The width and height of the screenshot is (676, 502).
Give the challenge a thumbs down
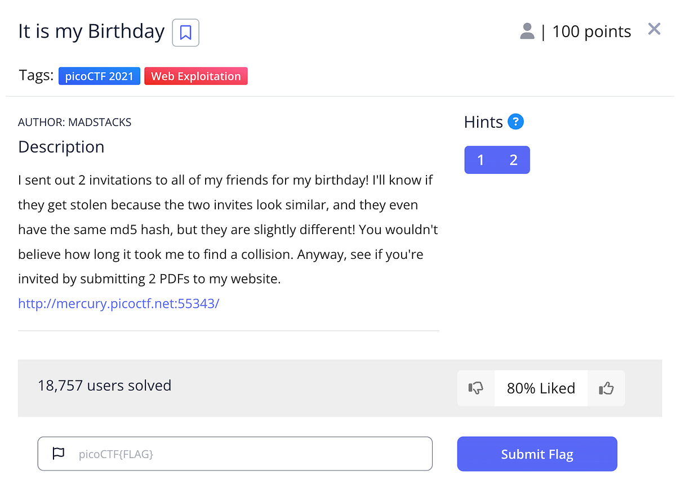(476, 388)
